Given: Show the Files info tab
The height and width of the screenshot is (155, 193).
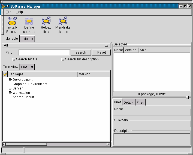Looking at the screenshot, I should (x=140, y=103).
